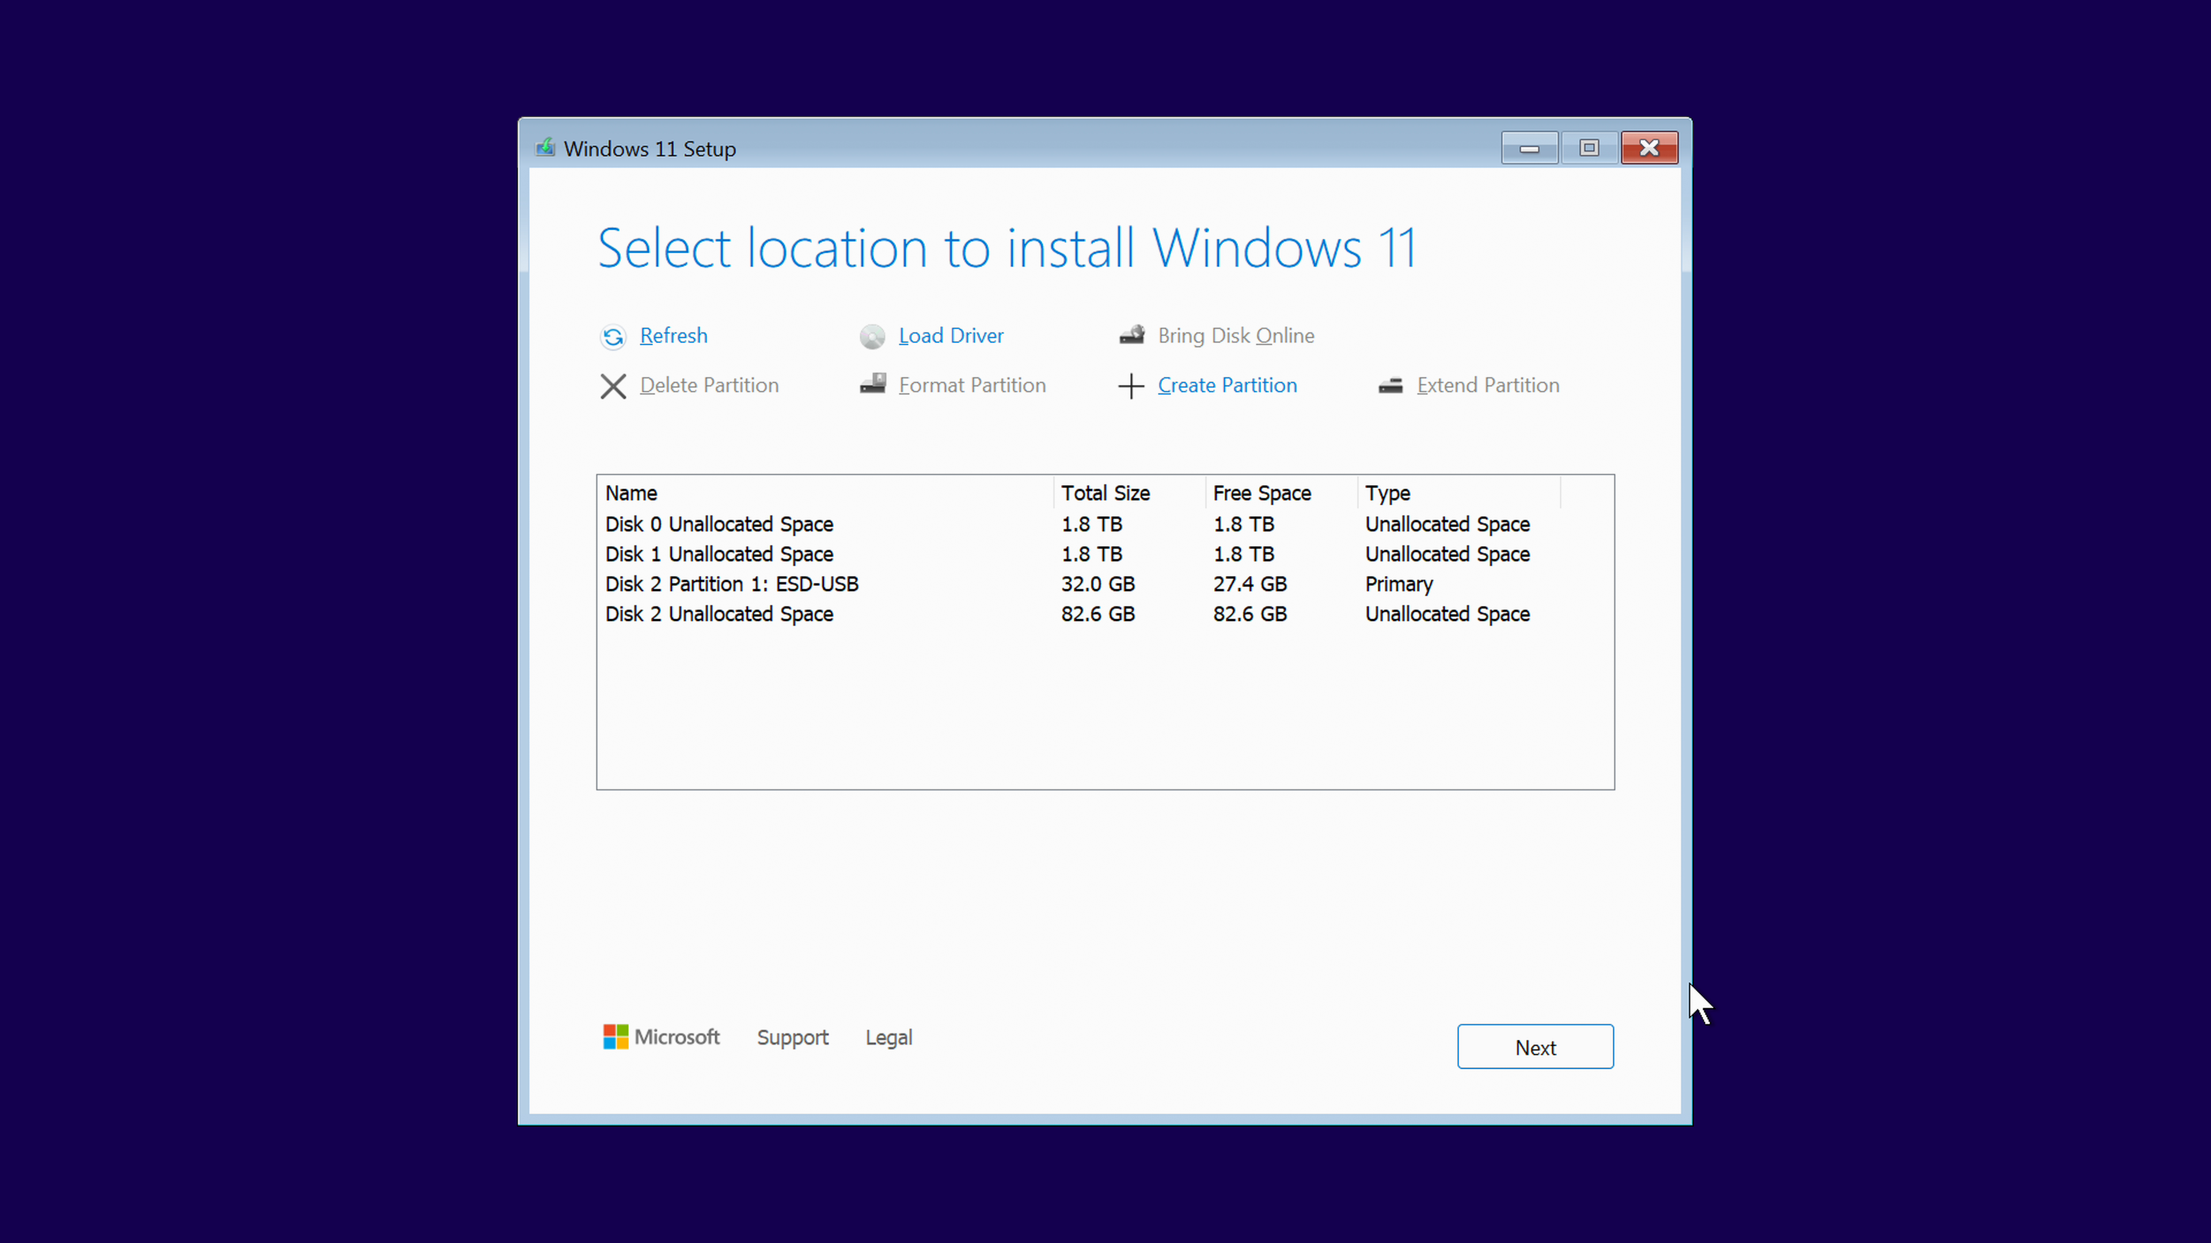Click the Extend Partition drive icon

(x=1391, y=386)
